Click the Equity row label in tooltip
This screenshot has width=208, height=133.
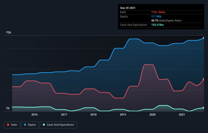[124, 16]
